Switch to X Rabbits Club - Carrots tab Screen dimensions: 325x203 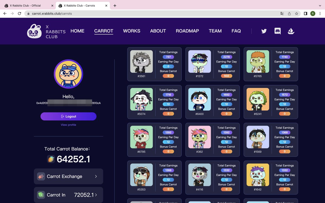point(83,5)
